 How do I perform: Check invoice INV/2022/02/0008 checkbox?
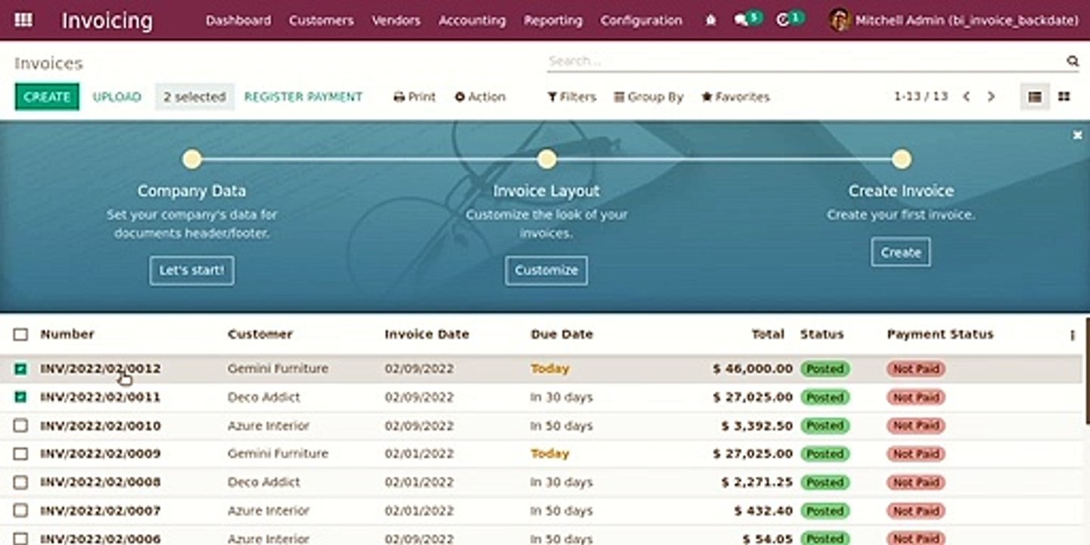click(20, 482)
